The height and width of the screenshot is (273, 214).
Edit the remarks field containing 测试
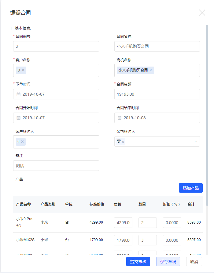(56, 166)
